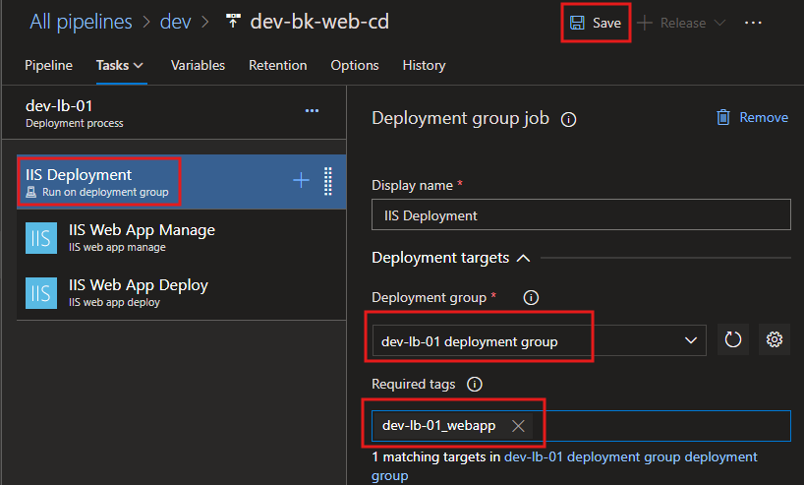
Task: Switch to the History tab
Action: tap(424, 65)
